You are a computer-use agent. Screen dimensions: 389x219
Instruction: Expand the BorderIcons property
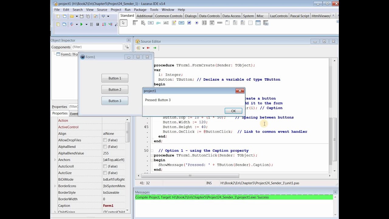click(x=55, y=186)
